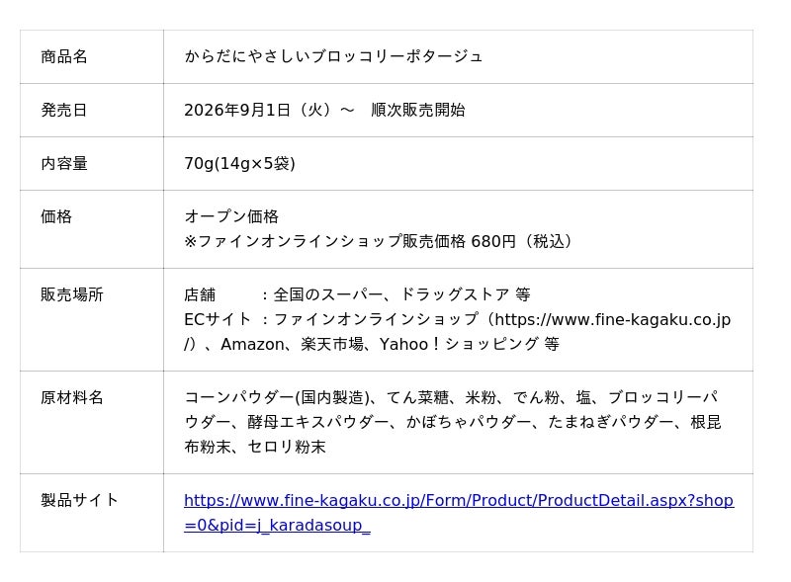The image size is (791, 582).
Task: Click the 布粉末、セロリ粉末 text
Action: click(x=255, y=447)
